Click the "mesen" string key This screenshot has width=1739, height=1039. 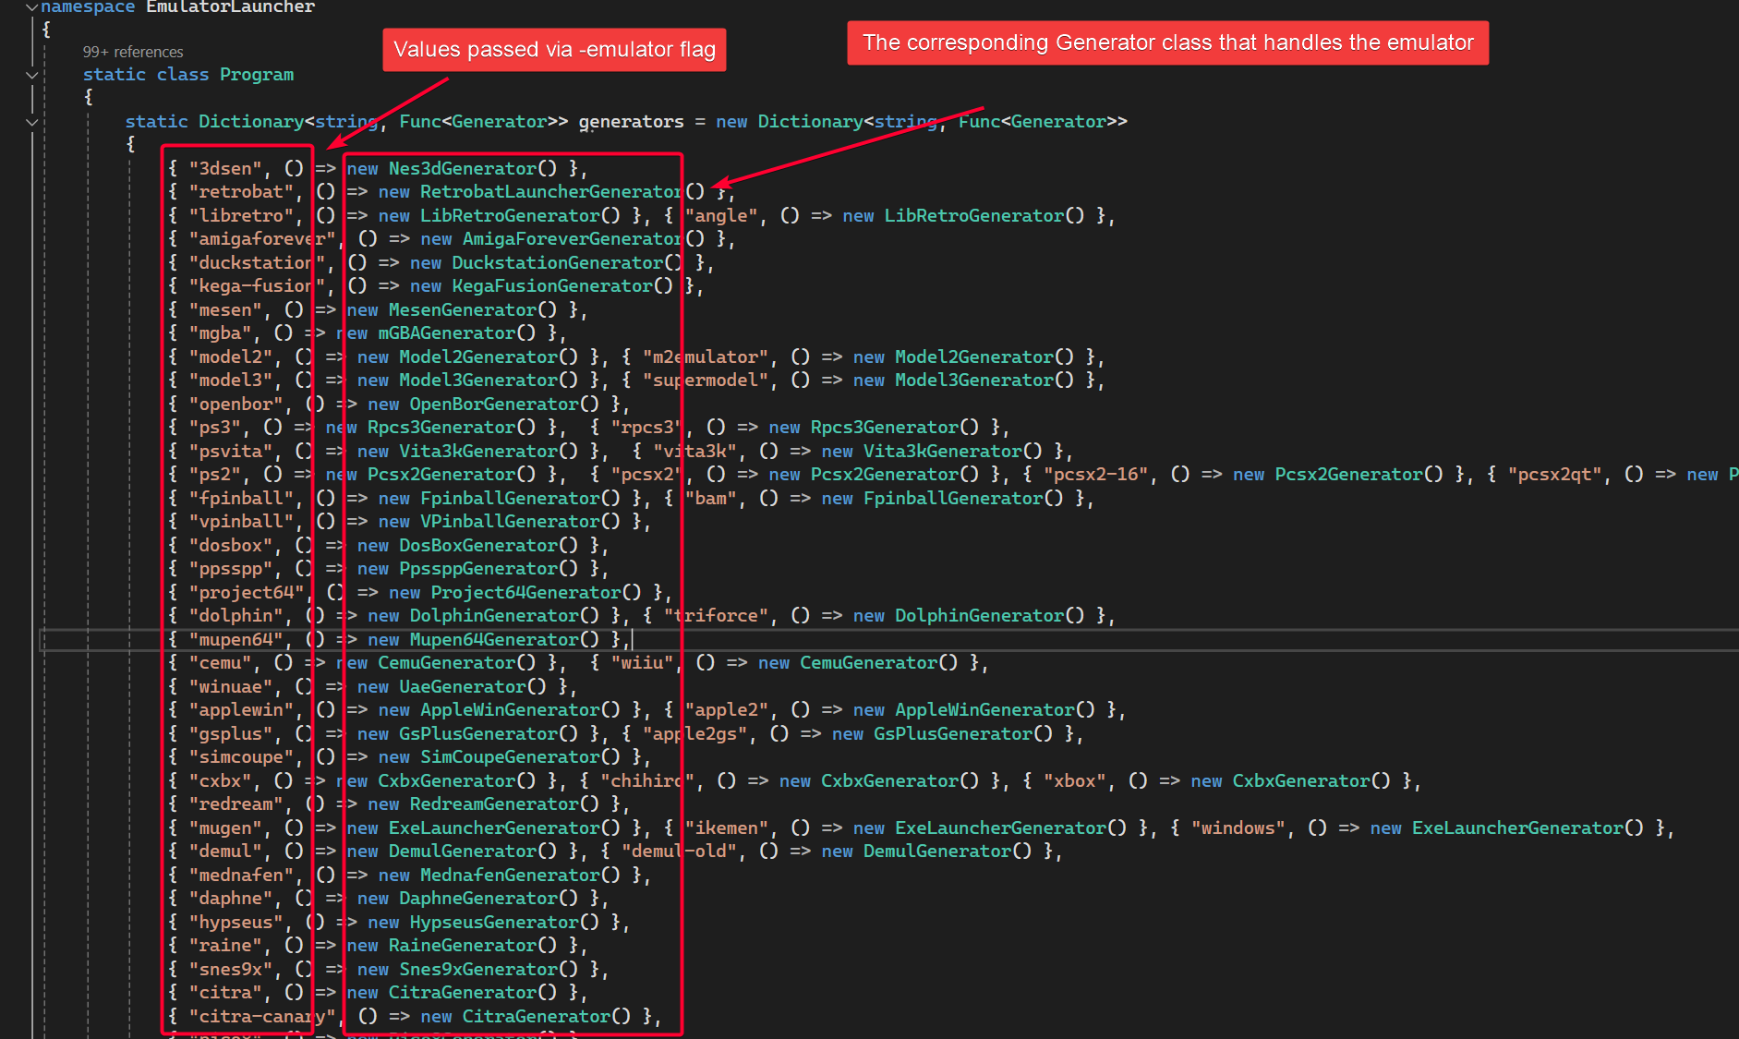coord(226,310)
